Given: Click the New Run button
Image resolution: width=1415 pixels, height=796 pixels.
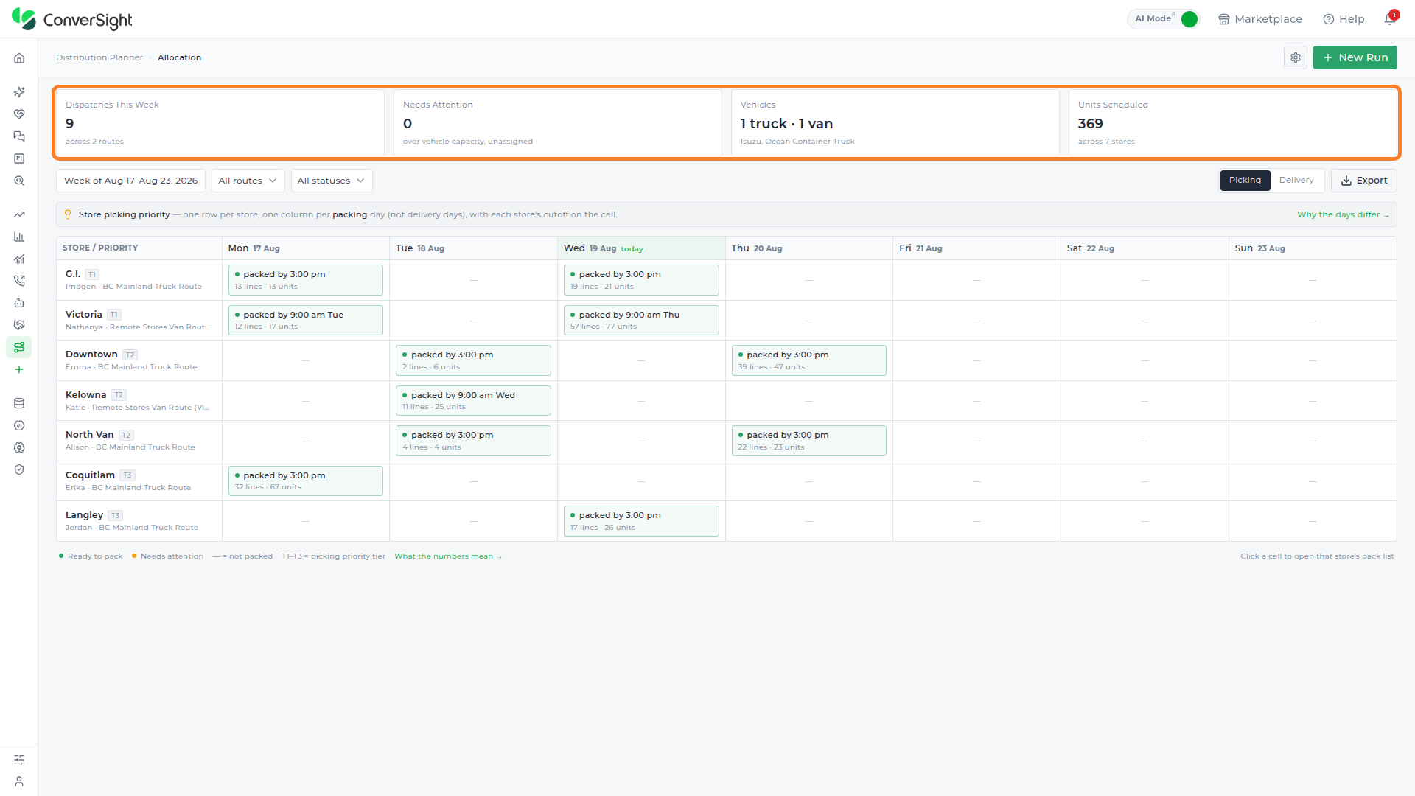Looking at the screenshot, I should pyautogui.click(x=1355, y=57).
